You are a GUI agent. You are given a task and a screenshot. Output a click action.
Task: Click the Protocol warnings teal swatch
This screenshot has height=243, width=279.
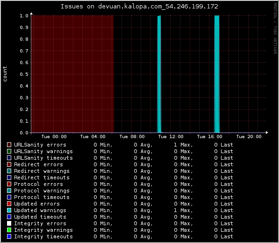coord(9,191)
